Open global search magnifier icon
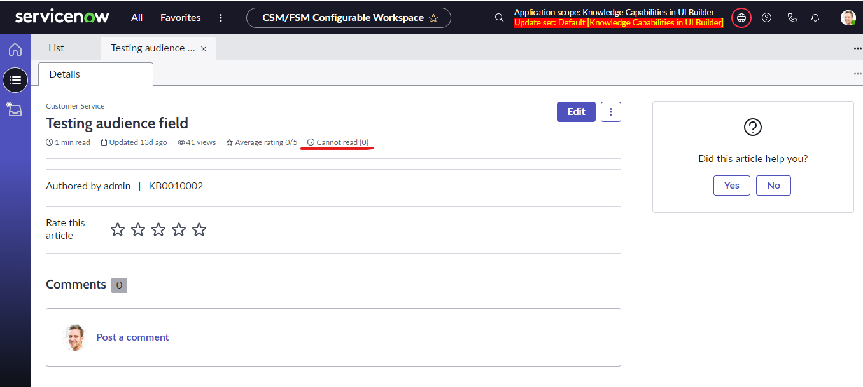The image size is (863, 387). click(x=500, y=18)
